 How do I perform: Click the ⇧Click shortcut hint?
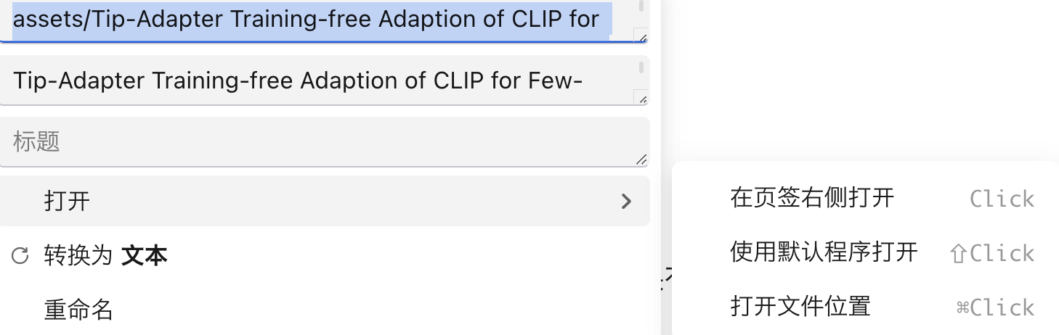tap(992, 253)
